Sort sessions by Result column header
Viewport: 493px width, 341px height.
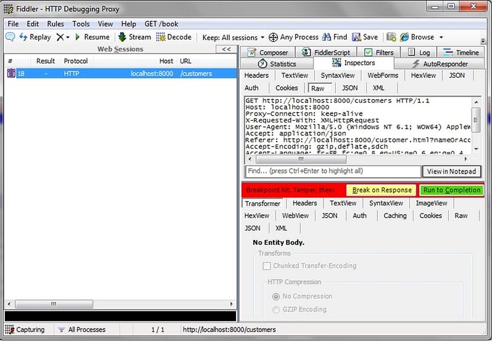[x=45, y=61]
